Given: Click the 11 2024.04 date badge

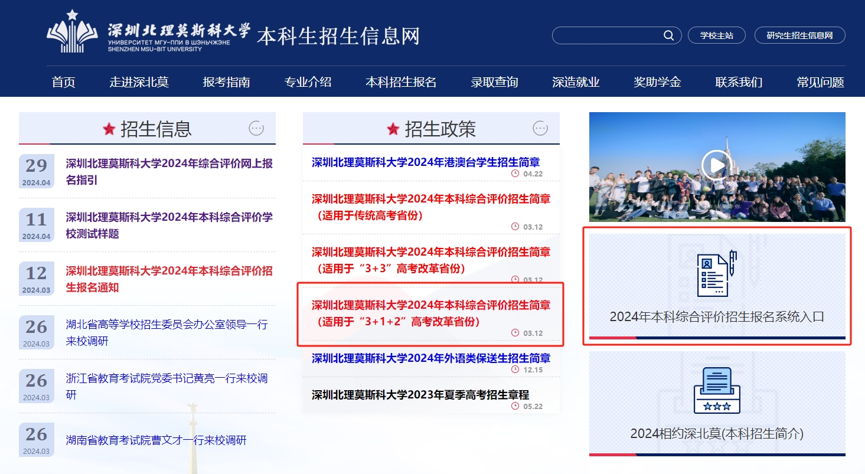Looking at the screenshot, I should tap(37, 225).
